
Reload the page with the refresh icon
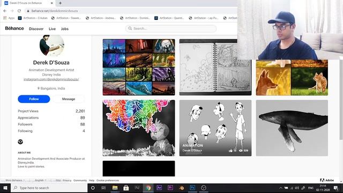tap(19, 11)
